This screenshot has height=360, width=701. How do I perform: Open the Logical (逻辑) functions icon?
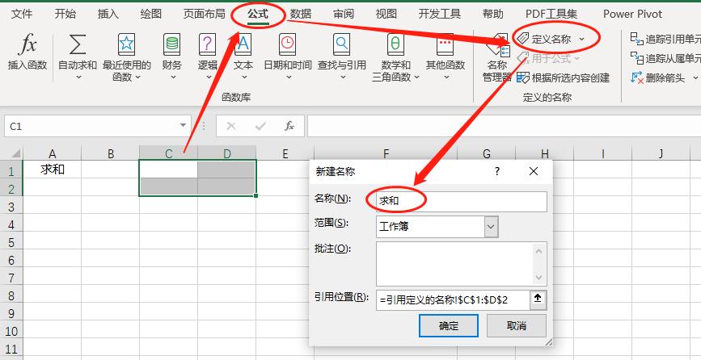click(x=207, y=44)
